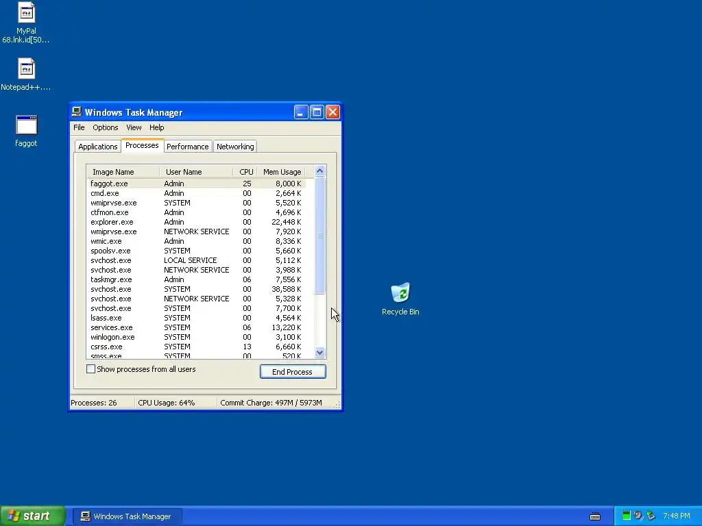
Task: Select wmiprvse.exe row owned by NETWORK SERVICE
Action: coord(196,231)
